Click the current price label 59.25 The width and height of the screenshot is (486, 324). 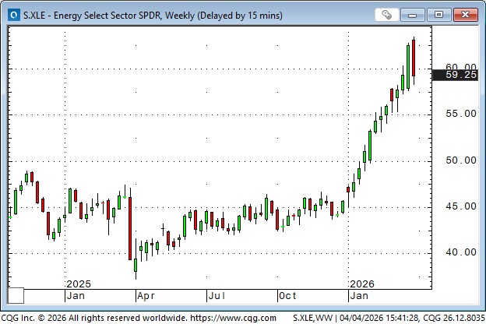tap(461, 75)
